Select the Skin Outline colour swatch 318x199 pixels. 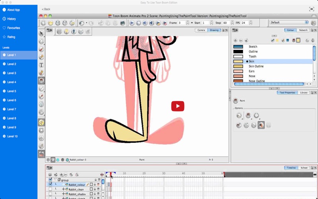coord(238,66)
